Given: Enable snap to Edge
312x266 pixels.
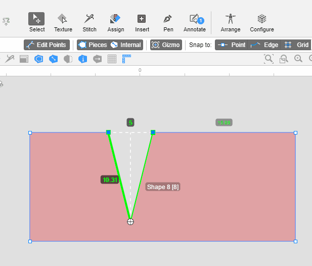Looking at the screenshot, I should 264,45.
